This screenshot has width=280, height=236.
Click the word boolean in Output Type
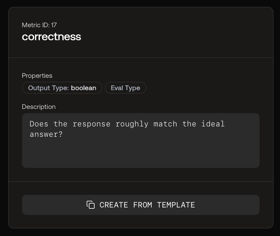[84, 88]
